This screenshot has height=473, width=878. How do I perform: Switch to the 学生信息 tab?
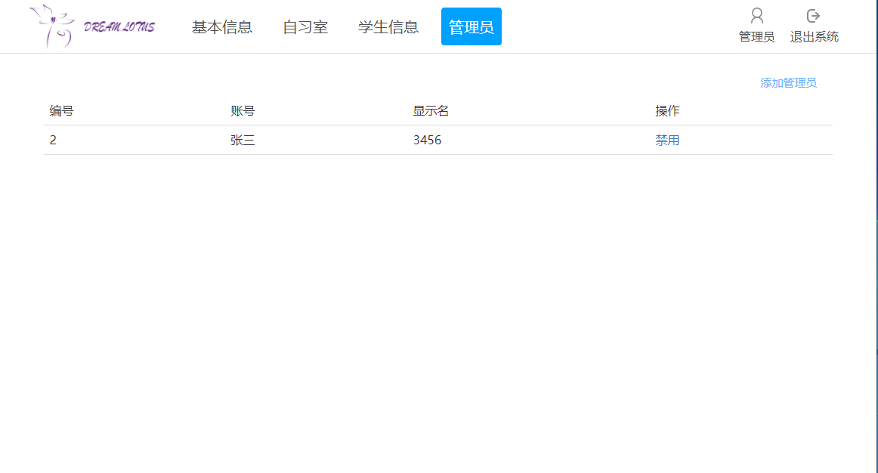point(388,26)
